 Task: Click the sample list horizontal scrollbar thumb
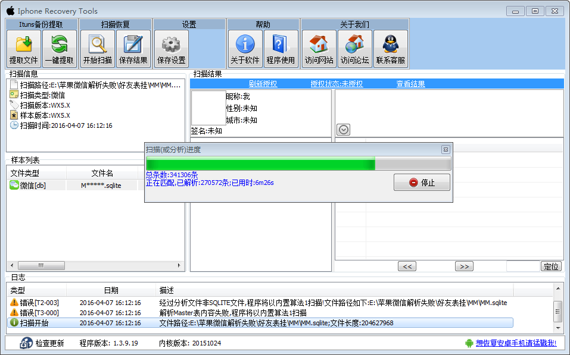click(x=42, y=265)
